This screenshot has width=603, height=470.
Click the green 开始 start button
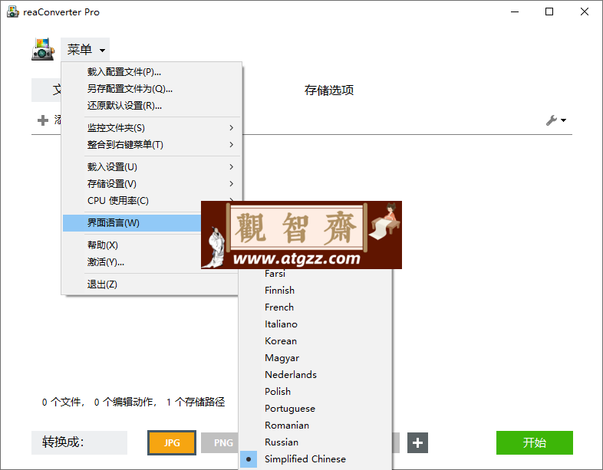(x=535, y=442)
